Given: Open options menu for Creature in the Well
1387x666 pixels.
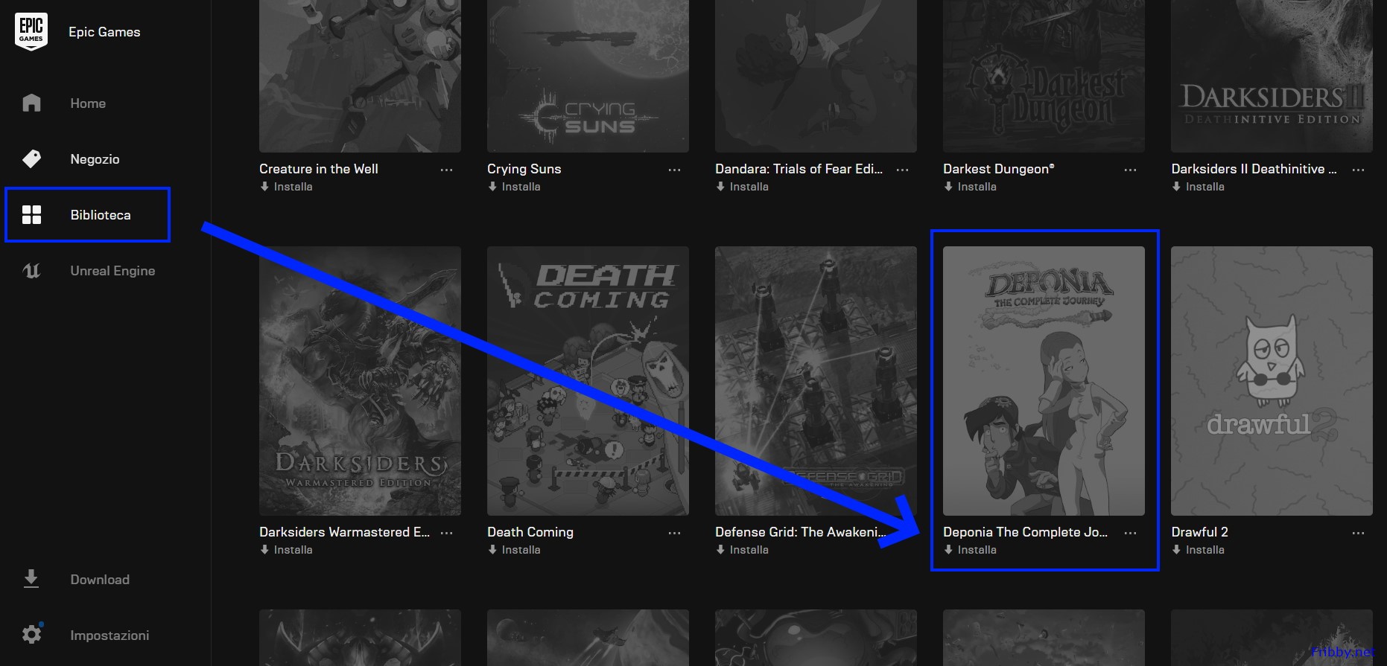Looking at the screenshot, I should (446, 170).
